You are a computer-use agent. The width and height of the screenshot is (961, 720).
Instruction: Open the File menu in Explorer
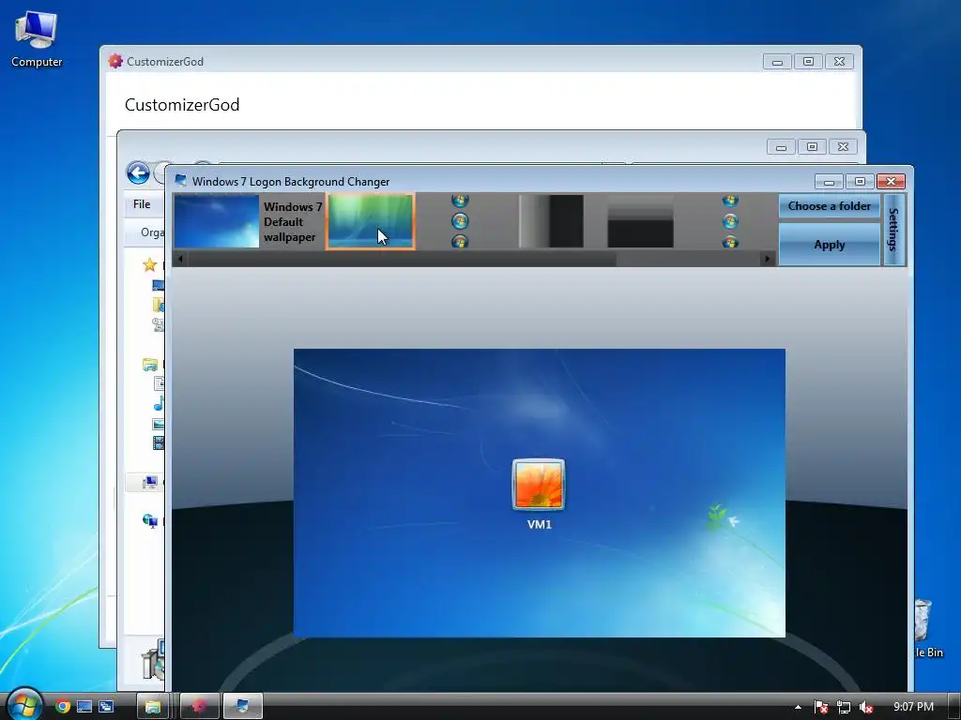(142, 204)
